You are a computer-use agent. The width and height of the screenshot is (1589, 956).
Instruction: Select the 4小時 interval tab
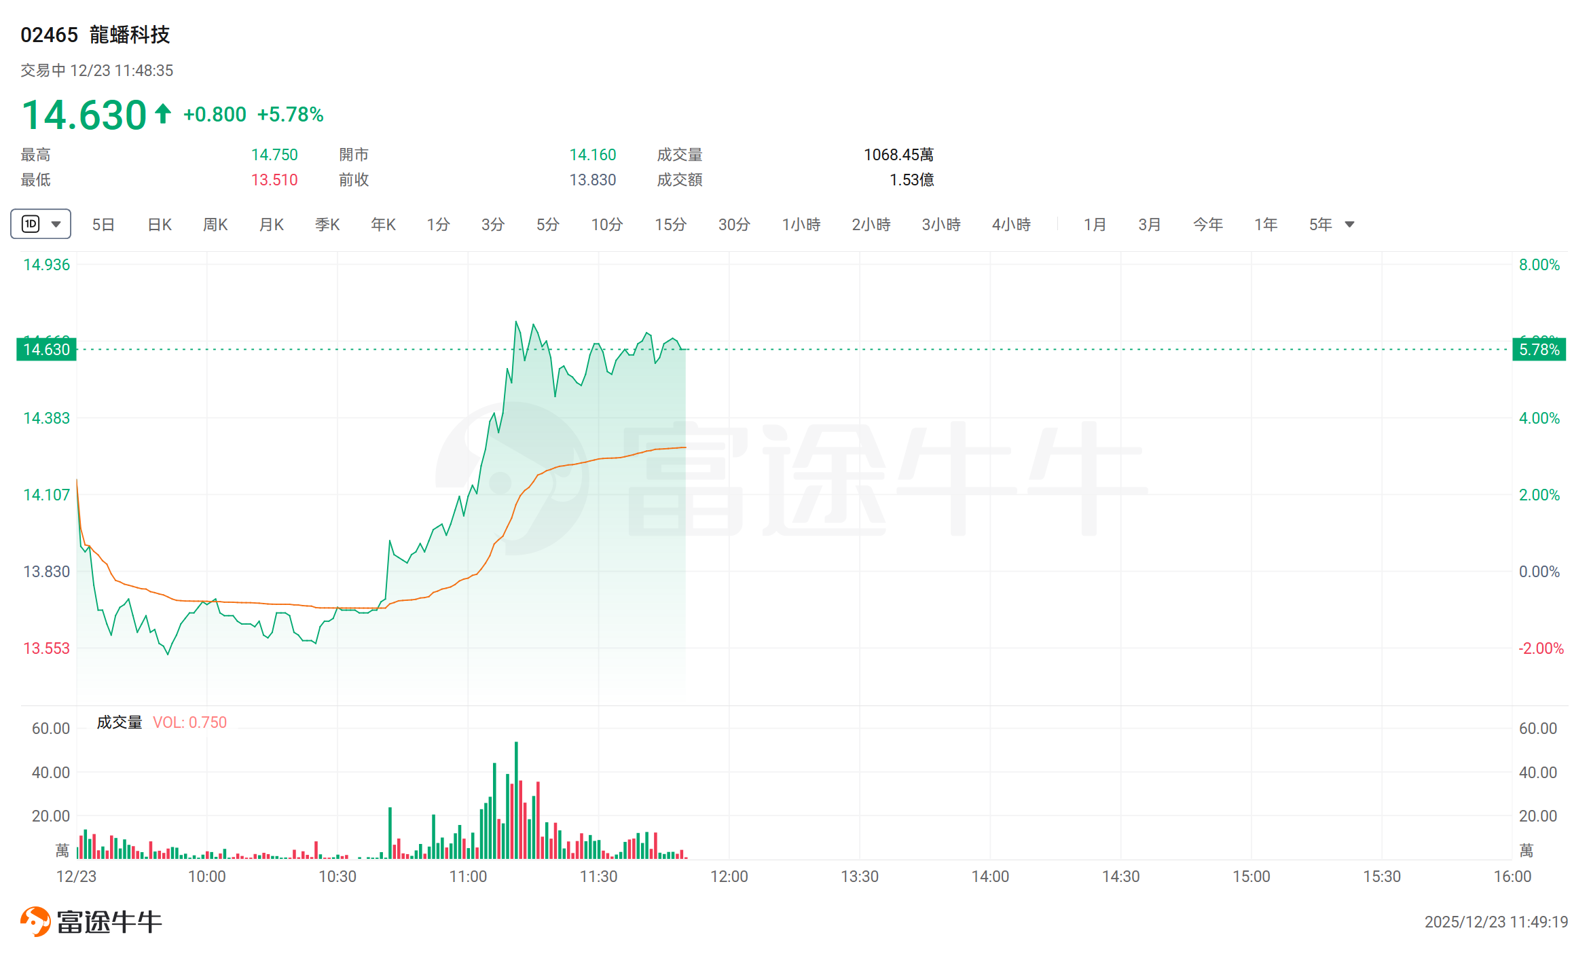click(x=1011, y=225)
